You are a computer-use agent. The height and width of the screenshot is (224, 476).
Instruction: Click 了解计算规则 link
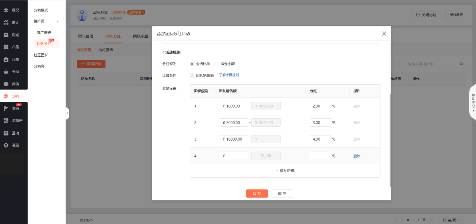point(229,75)
